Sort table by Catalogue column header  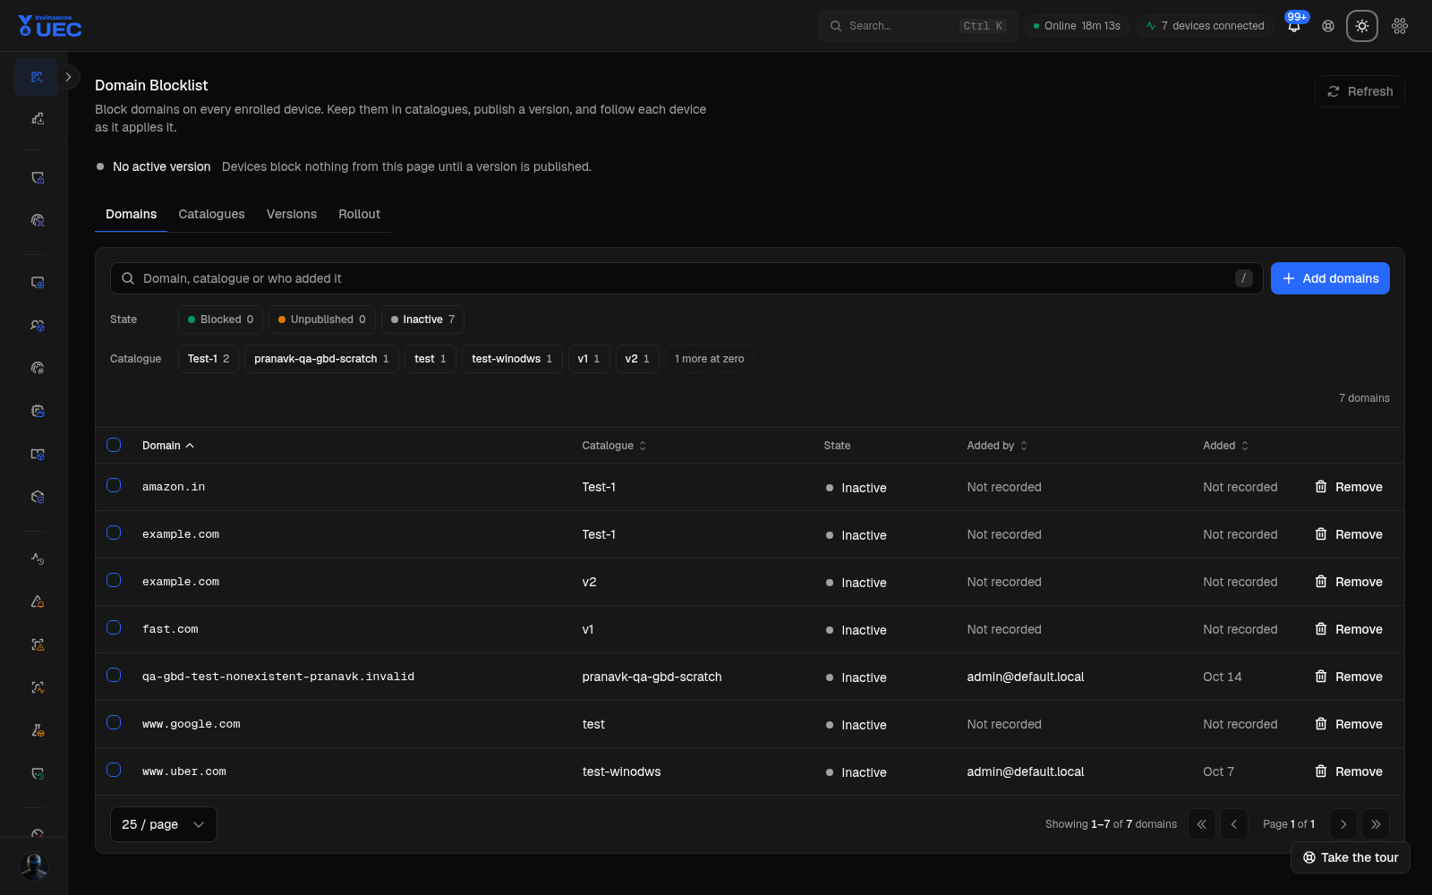614,446
